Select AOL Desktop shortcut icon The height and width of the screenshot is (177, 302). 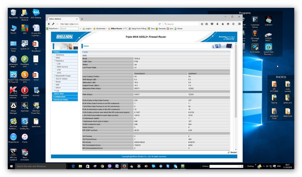coord(36,14)
